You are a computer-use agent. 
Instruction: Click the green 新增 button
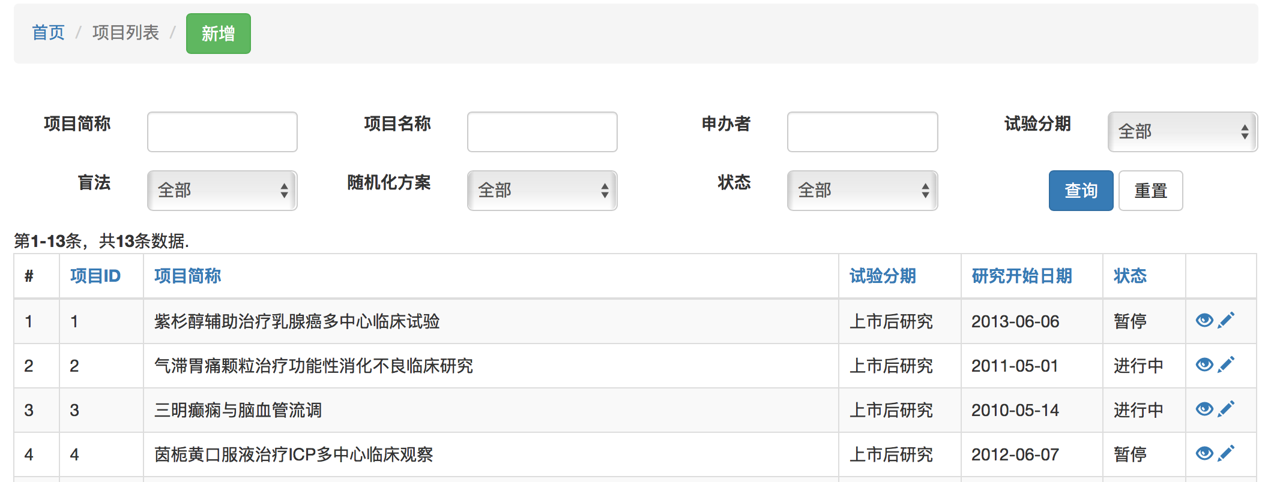[218, 34]
